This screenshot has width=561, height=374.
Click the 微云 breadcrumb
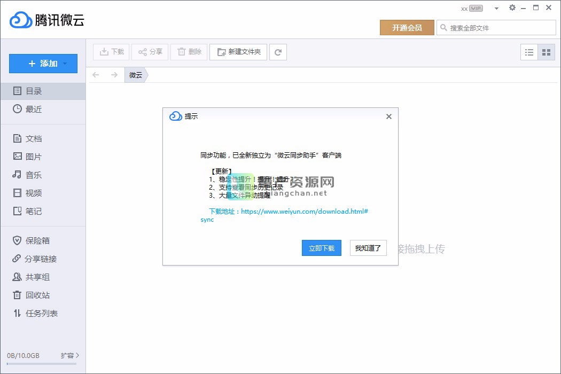(x=136, y=75)
